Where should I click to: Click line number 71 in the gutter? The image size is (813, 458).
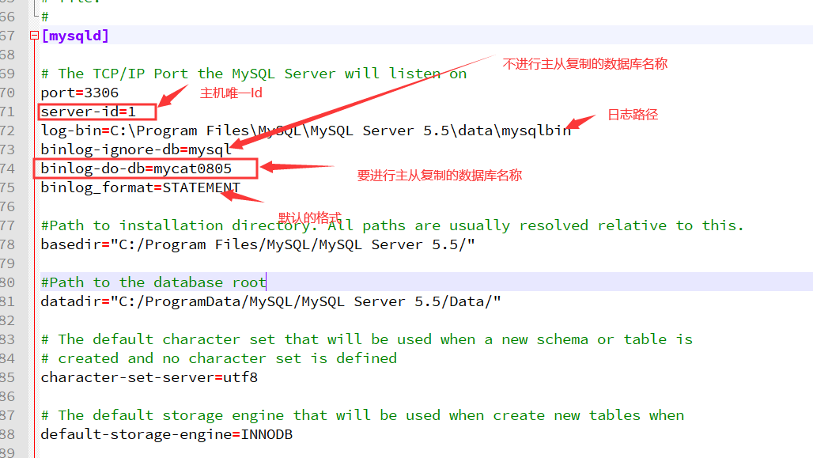(7, 112)
